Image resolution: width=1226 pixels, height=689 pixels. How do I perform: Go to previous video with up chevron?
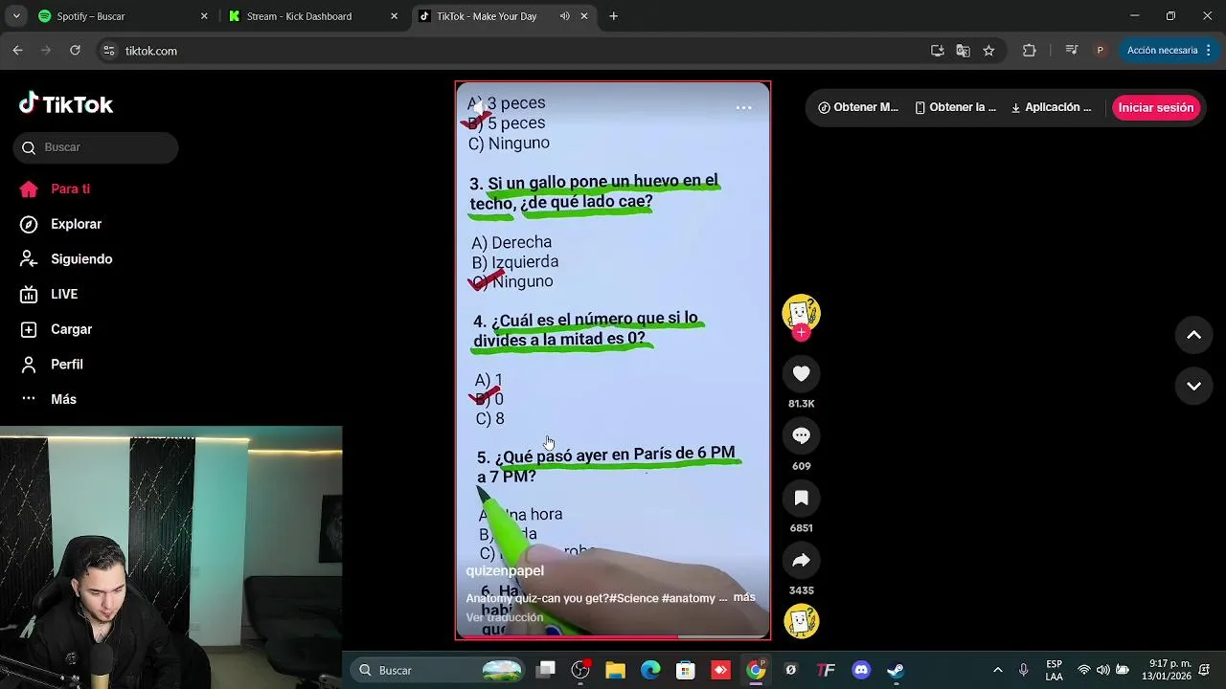1193,335
